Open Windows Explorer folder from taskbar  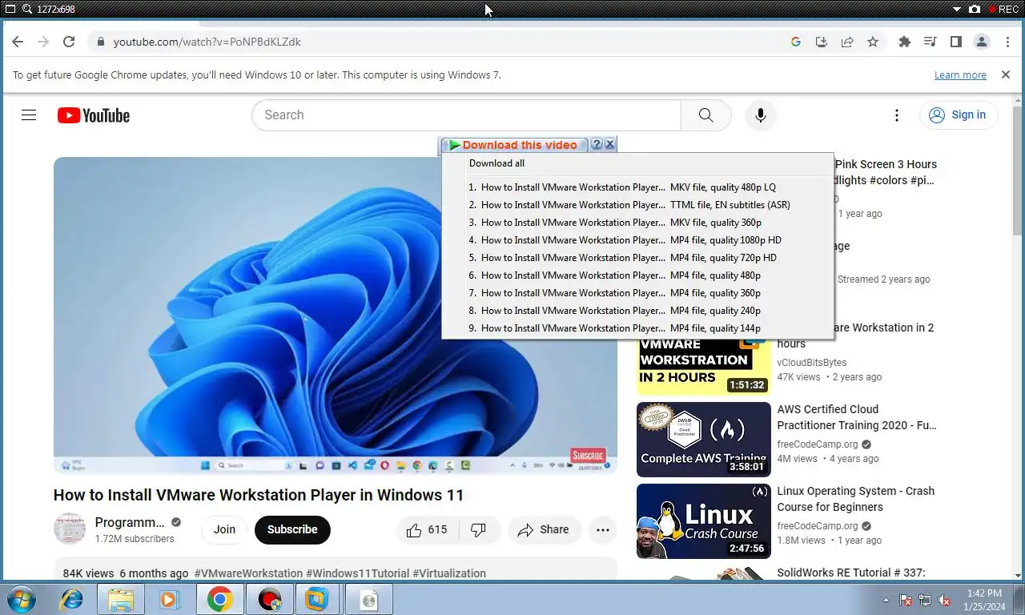tap(121, 599)
